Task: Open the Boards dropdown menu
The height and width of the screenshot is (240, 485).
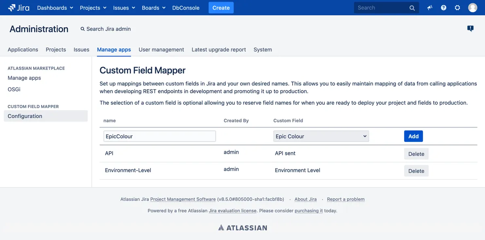Action: [x=154, y=8]
